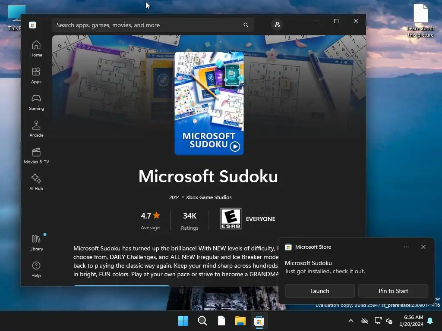Screen dimensions: 442x331
Task: Open the notification bell icon
Action: 430,321
